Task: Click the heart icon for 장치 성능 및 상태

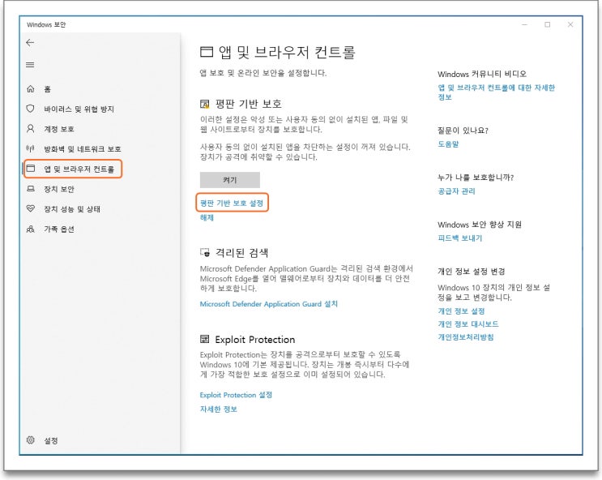Action: pos(30,208)
